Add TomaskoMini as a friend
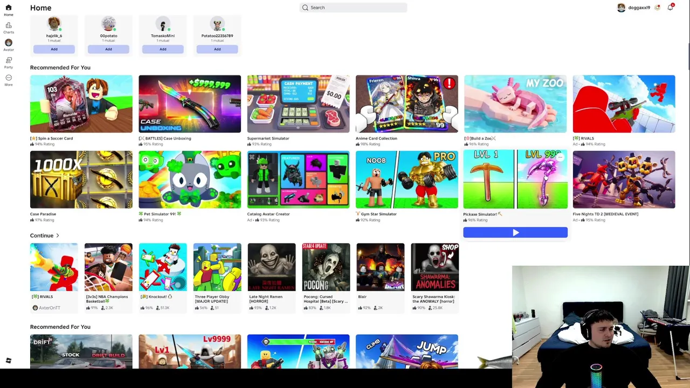 (163, 49)
